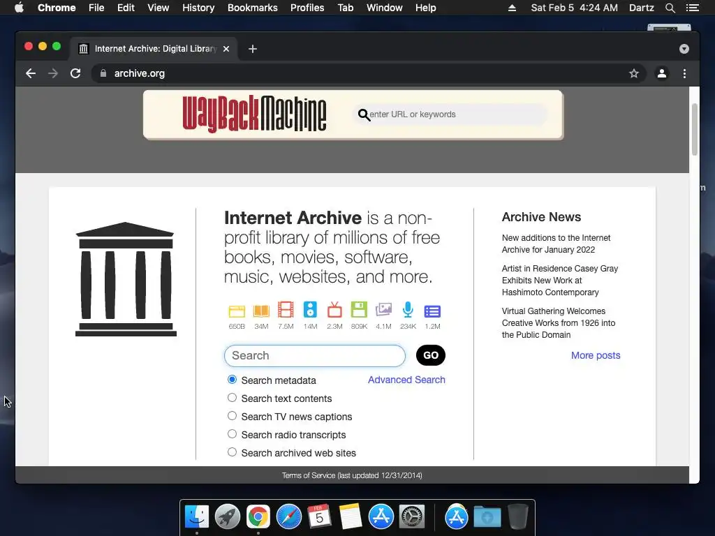Open Calendar showing 5 in the Dock
This screenshot has height=536, width=715.
tap(319, 517)
